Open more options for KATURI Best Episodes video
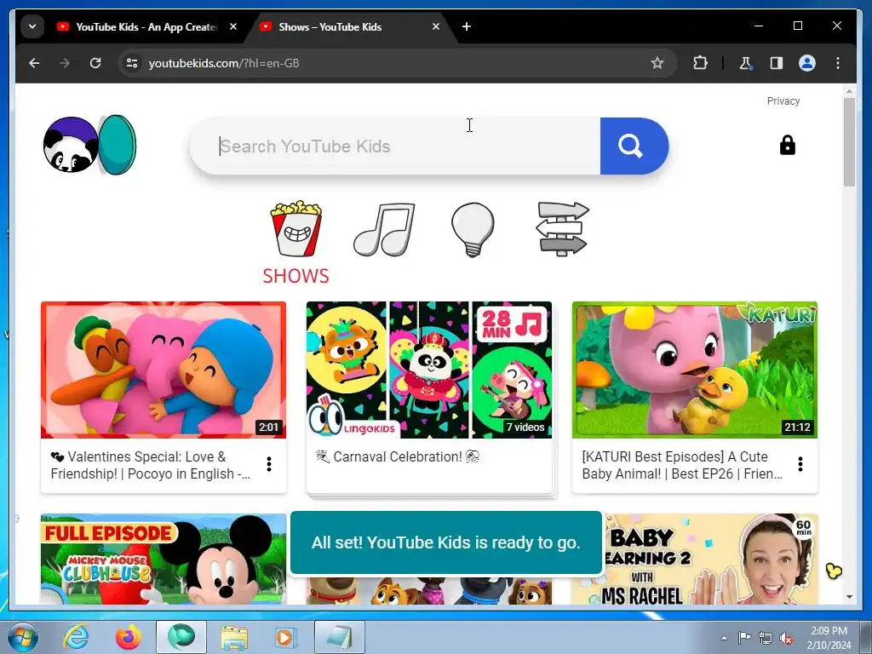 (x=800, y=464)
